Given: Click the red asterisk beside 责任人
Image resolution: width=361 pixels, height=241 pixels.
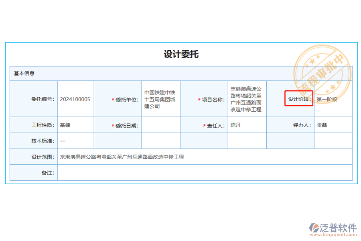Looking at the screenshot, I should [203, 125].
